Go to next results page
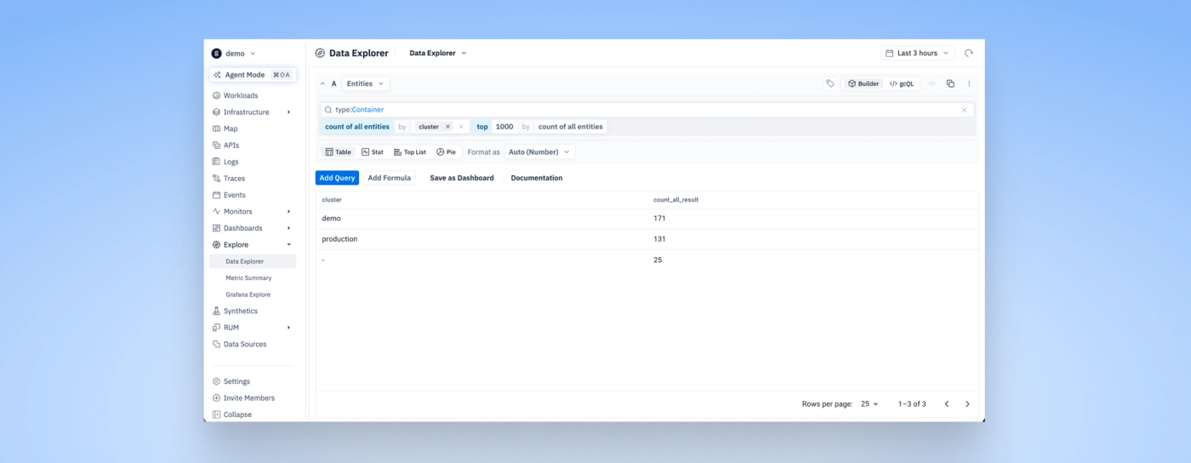 coord(967,404)
